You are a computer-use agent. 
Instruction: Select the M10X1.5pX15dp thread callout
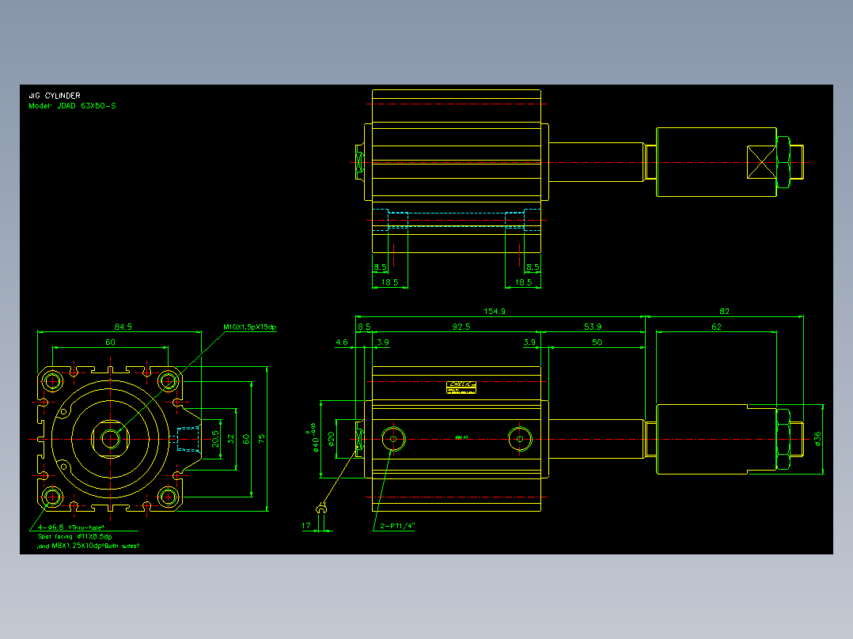pyautogui.click(x=250, y=327)
